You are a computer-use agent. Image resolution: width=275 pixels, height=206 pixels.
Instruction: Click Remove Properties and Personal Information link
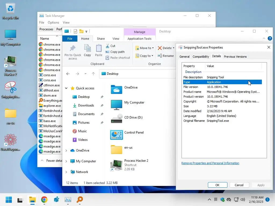(210, 163)
